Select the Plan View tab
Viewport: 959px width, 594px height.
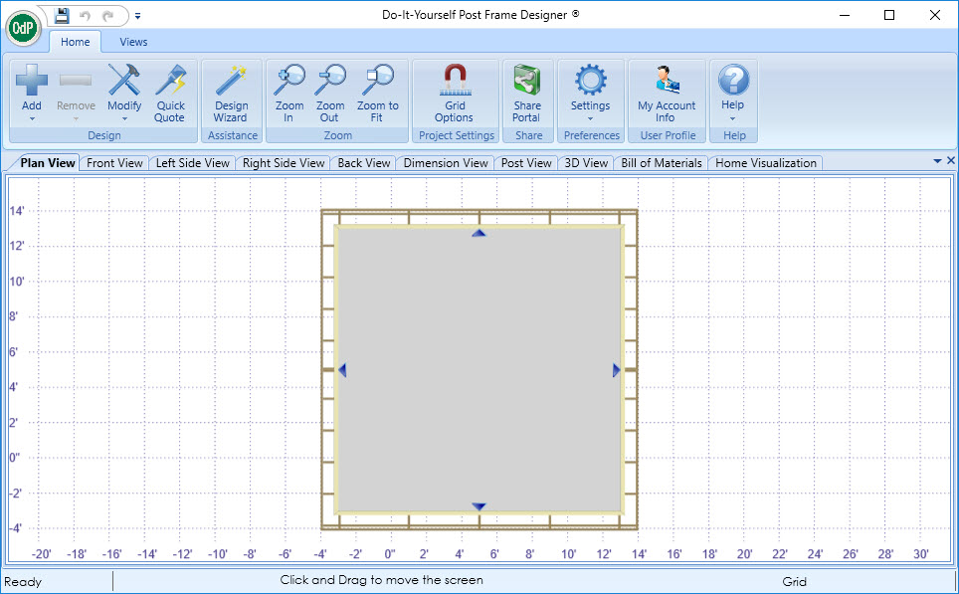(48, 163)
